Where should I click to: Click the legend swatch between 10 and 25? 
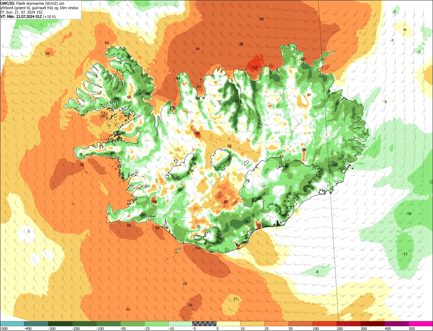coord(252,323)
